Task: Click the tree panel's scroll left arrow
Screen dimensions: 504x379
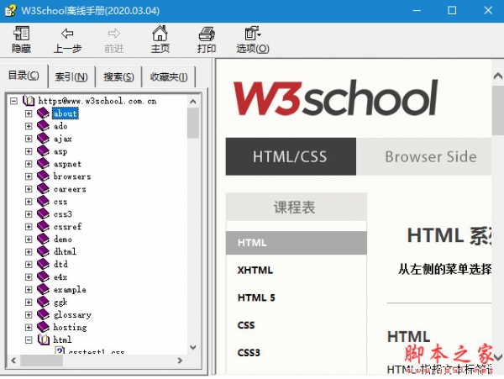Action: click(x=13, y=361)
